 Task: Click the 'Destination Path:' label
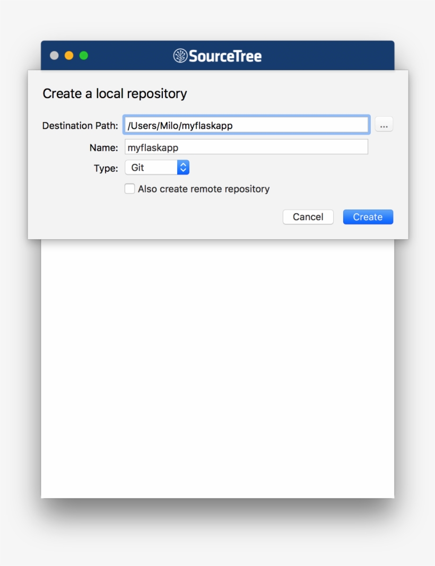coord(80,126)
